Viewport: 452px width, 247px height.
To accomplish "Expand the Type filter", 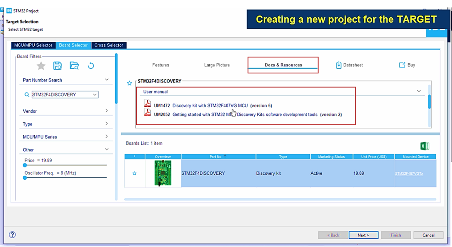I will [x=107, y=124].
